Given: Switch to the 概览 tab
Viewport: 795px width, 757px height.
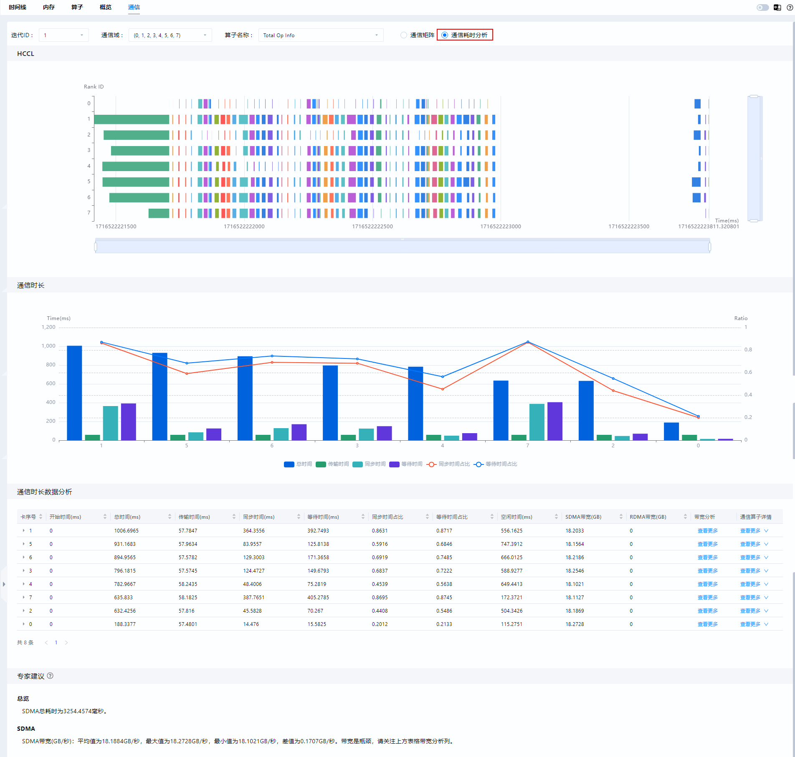Looking at the screenshot, I should [x=106, y=7].
